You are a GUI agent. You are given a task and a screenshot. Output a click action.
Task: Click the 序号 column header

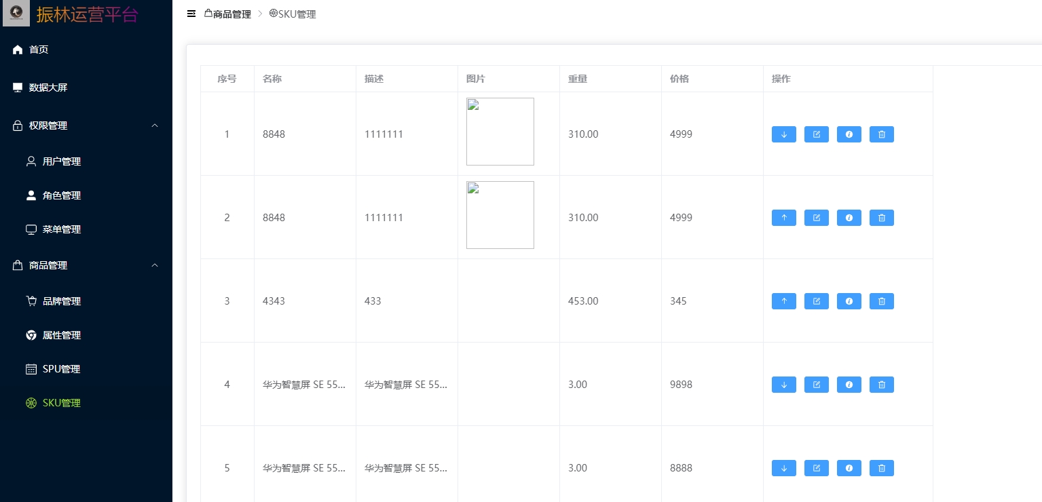pos(227,79)
